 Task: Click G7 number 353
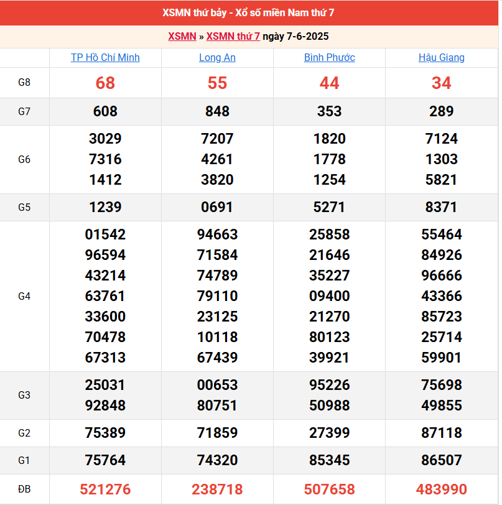[329, 111]
